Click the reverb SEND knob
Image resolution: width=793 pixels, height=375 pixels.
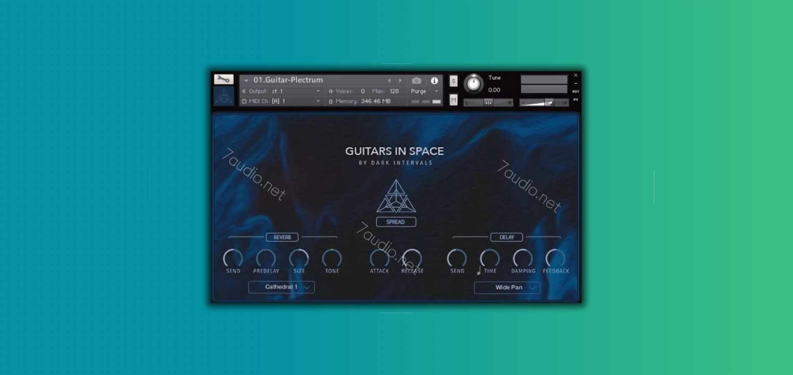click(233, 258)
